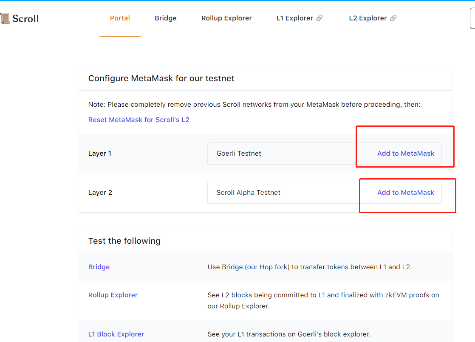Image resolution: width=475 pixels, height=342 pixels.
Task: Click the Layer 1 label
Action: [x=100, y=154]
